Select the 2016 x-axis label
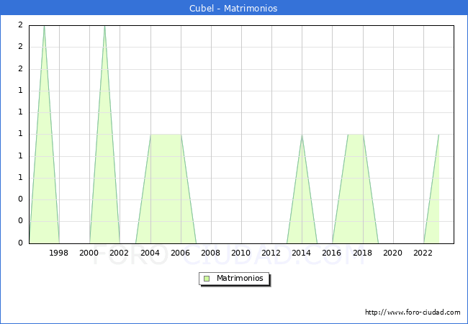468x324 pixels. coord(332,253)
